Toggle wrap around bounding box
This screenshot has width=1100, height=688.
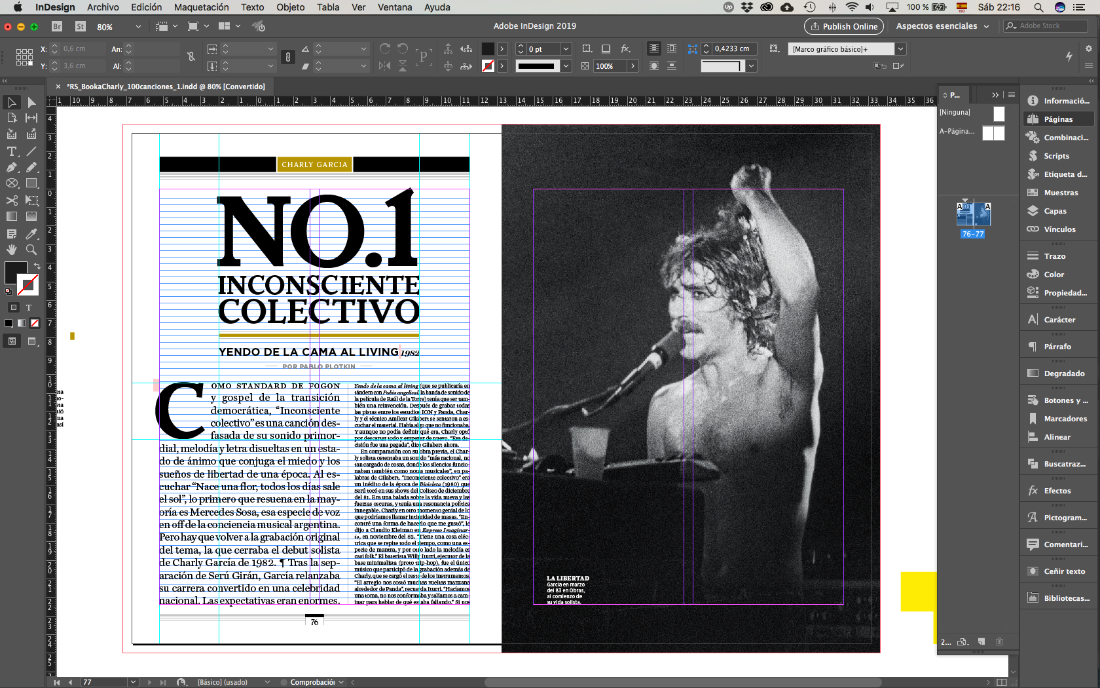[x=672, y=48]
